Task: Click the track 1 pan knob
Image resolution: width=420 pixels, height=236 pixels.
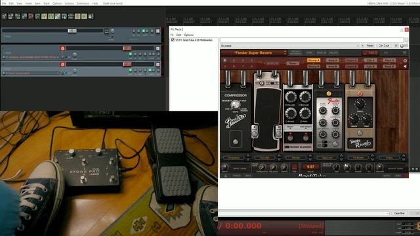Action: click(75, 54)
